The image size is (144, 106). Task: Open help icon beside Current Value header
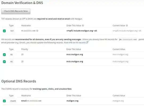pos(127,26)
